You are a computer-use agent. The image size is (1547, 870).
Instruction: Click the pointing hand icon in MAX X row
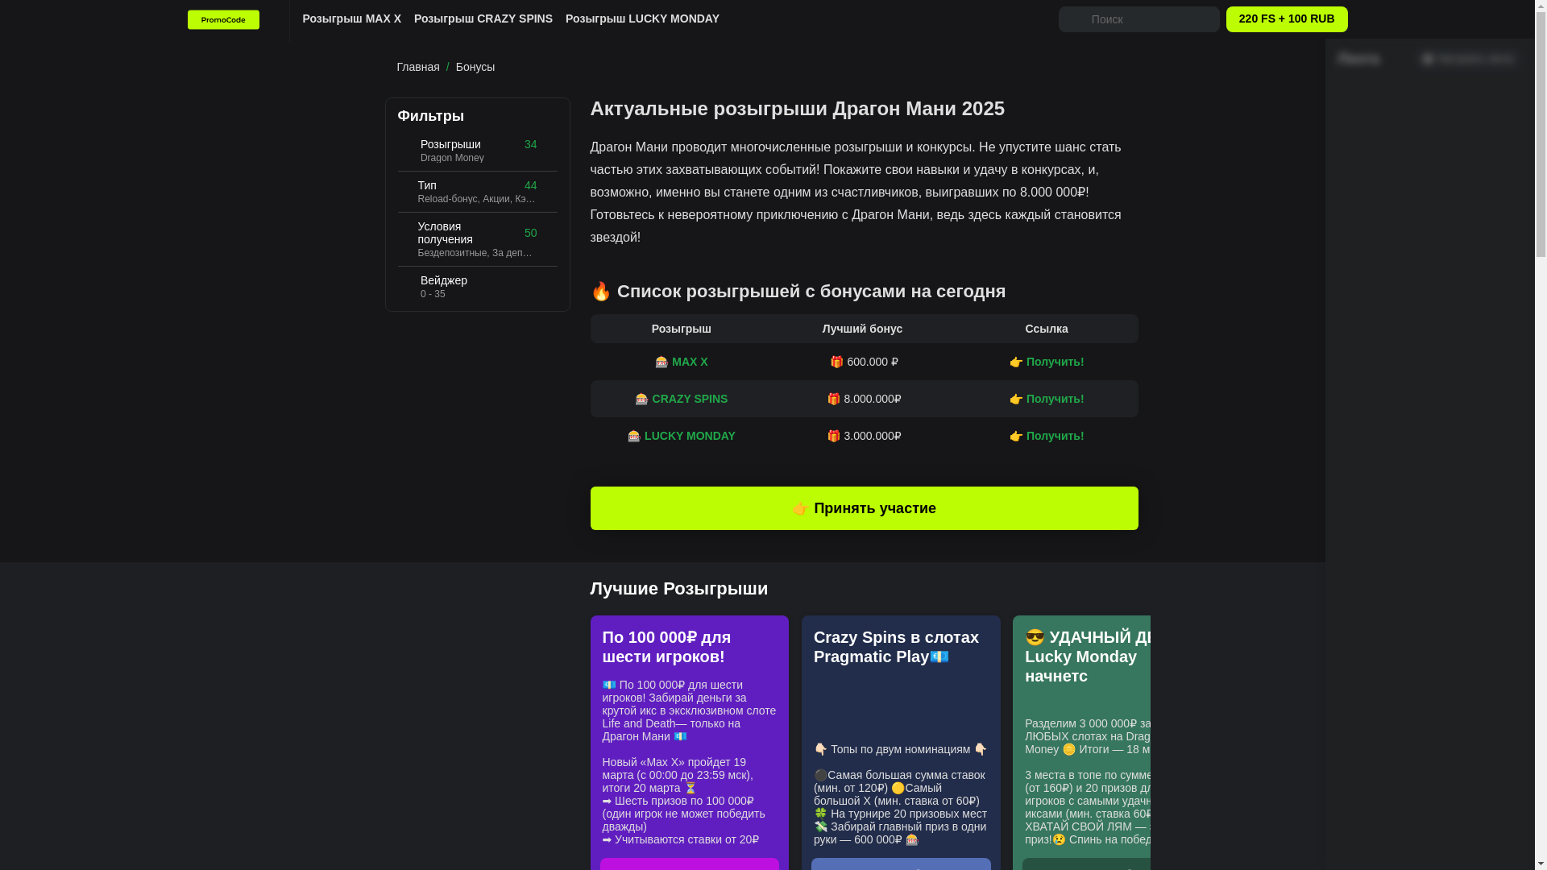(1016, 362)
